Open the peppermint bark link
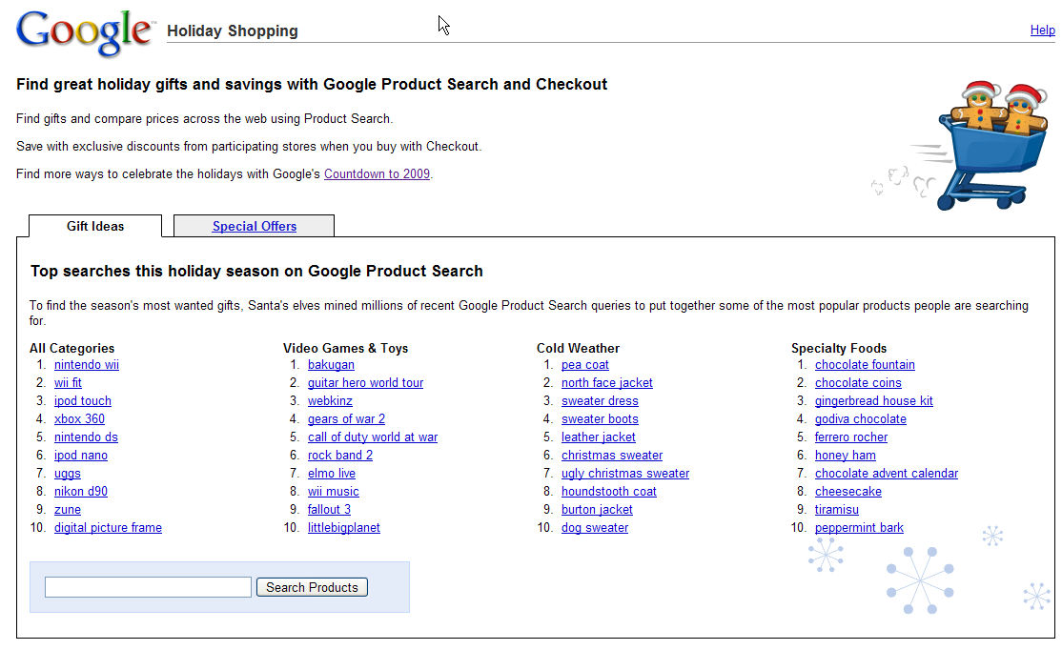 pyautogui.click(x=859, y=527)
